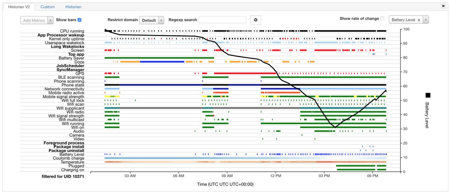450x193 pixels.
Task: Switch to the Custom tab
Action: (x=48, y=7)
